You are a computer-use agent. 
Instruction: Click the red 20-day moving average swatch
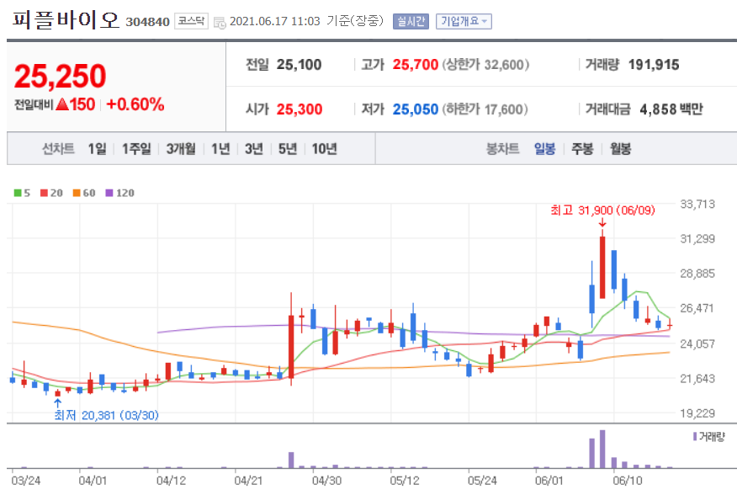[45, 193]
